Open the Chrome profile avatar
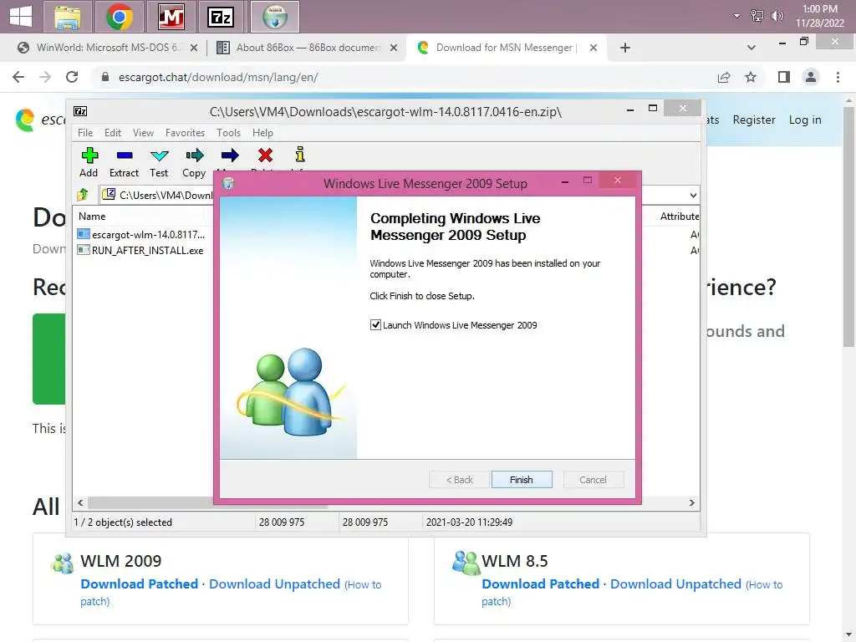856x642 pixels. tap(811, 77)
